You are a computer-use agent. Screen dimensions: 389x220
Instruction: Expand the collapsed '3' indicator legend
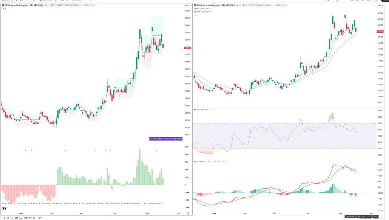click(x=4, y=9)
